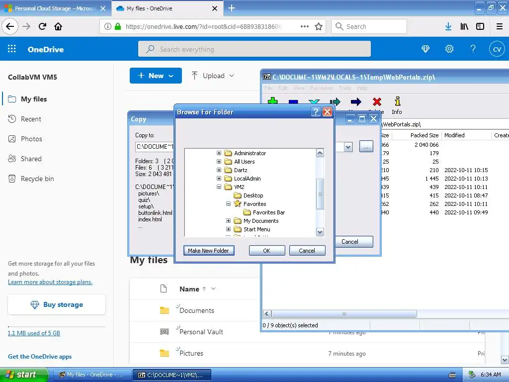The width and height of the screenshot is (509, 382).
Task: Switch to Personal Cloud Storage browser tab
Action: click(x=55, y=8)
